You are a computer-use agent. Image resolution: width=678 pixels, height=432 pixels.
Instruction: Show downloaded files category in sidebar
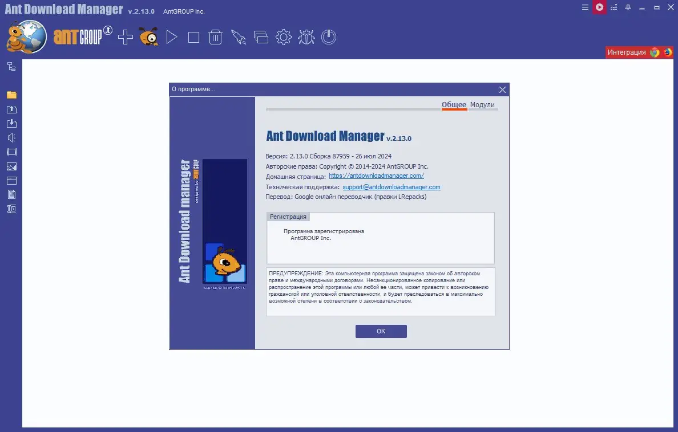[x=11, y=124]
